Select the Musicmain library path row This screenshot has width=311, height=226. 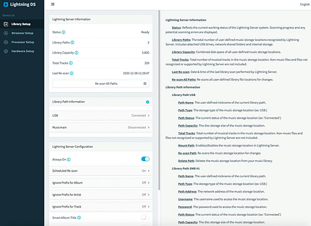coord(101,128)
